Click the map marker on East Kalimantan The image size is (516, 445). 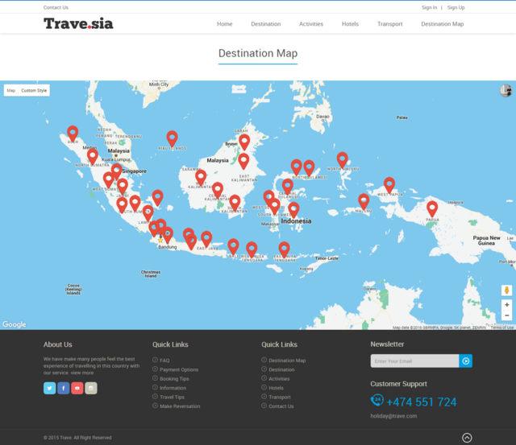tap(243, 161)
